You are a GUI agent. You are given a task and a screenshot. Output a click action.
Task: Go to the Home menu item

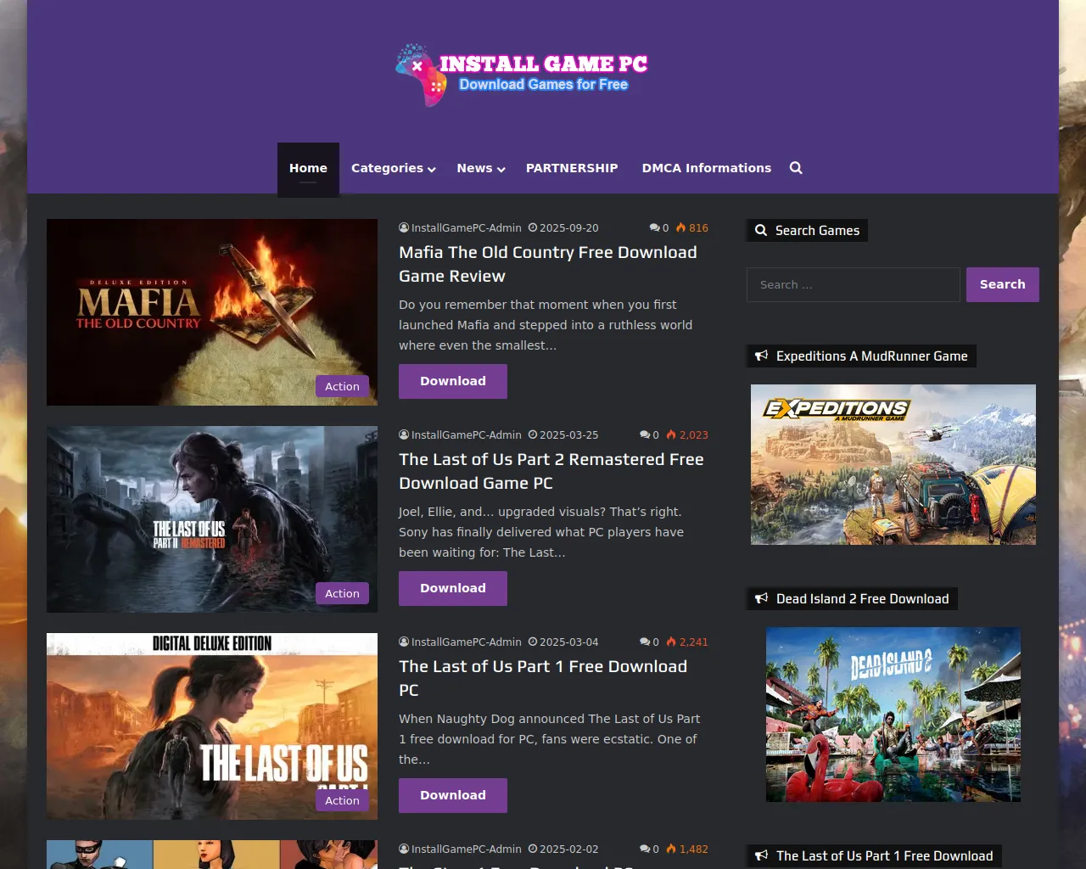point(308,168)
